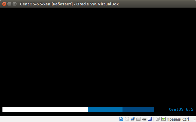Click the video capture camera indicator
This screenshot has height=122, width=196.
[x=144, y=119]
